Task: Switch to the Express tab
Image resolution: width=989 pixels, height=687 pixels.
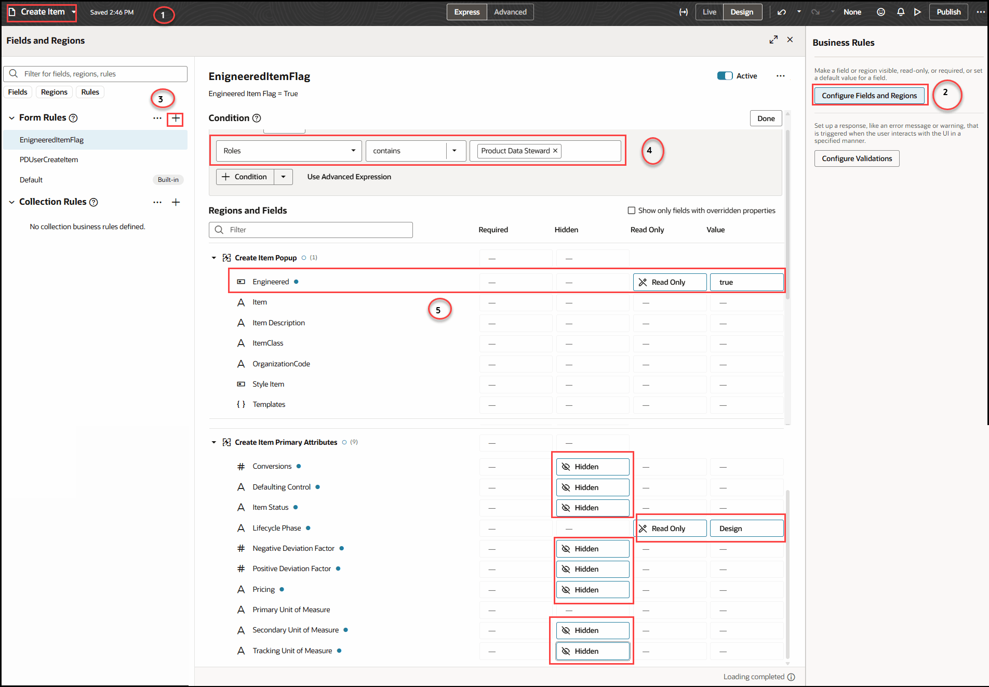Action: 466,11
